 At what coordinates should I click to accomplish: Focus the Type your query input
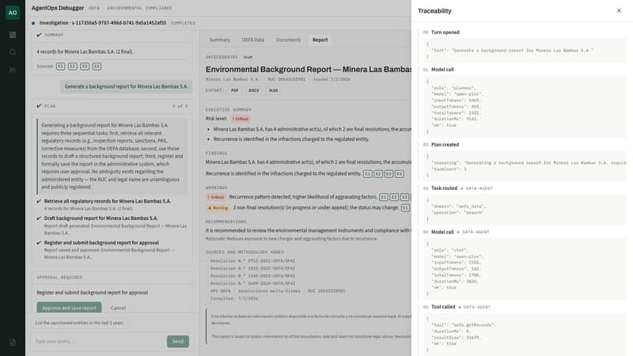[x=98, y=342]
